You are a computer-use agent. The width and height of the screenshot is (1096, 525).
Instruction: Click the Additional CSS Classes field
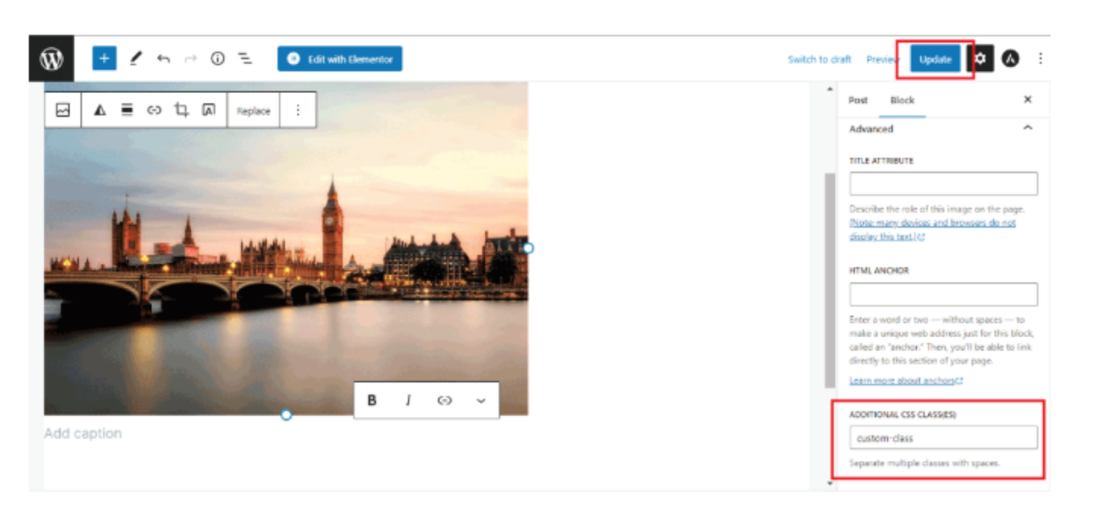coord(943,437)
